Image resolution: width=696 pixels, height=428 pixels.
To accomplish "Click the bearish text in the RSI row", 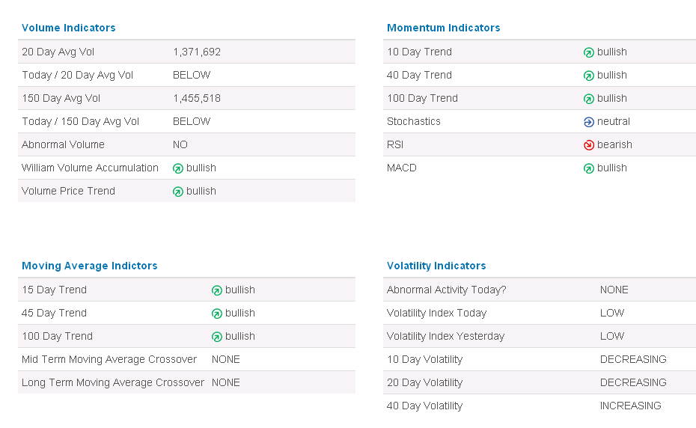I will coord(614,144).
